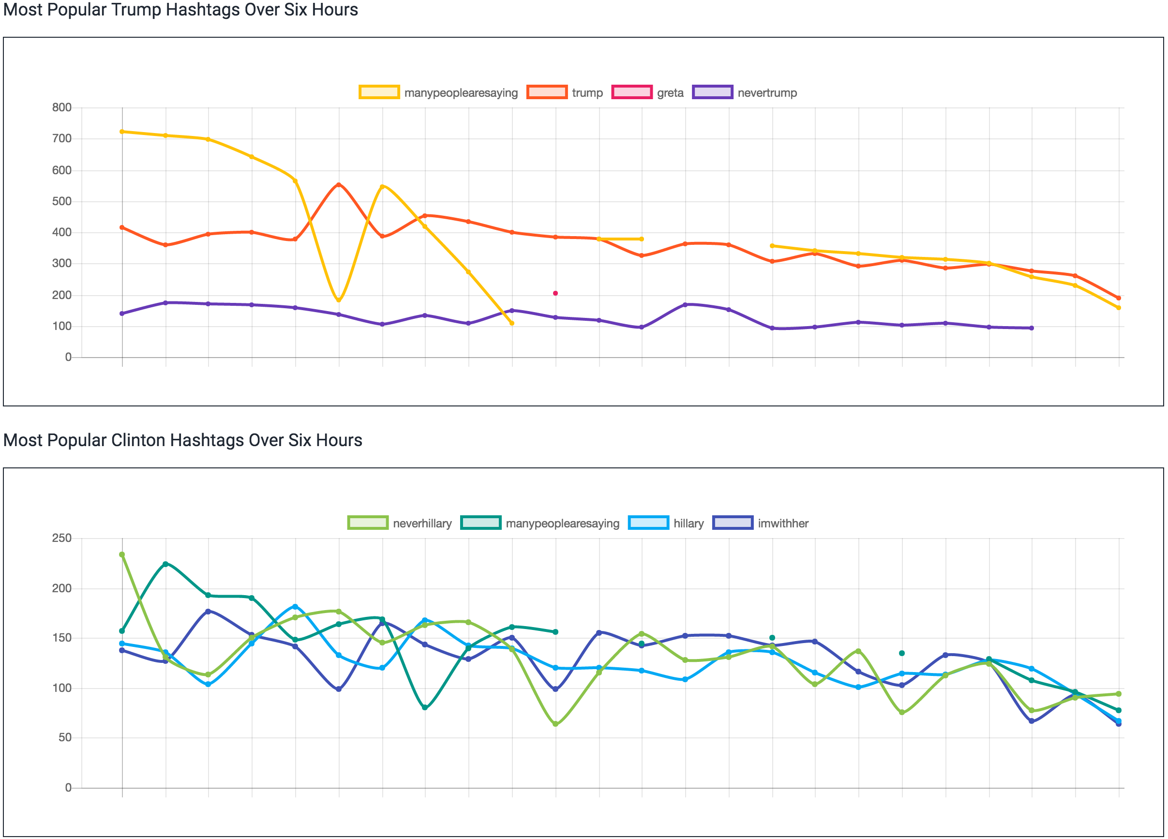Click the 'neverhillary' legend label text
This screenshot has height=839, width=1168.
pyautogui.click(x=422, y=523)
